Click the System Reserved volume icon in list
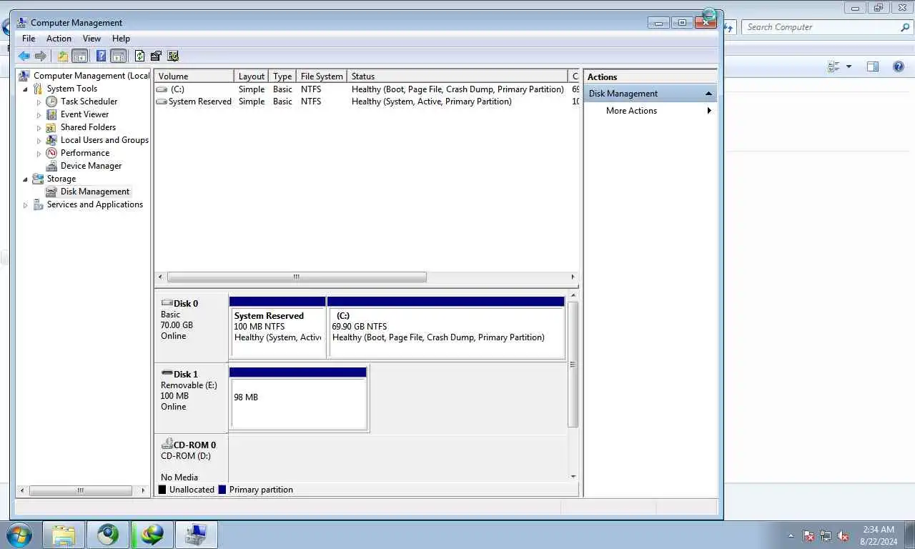915x549 pixels. (162, 102)
